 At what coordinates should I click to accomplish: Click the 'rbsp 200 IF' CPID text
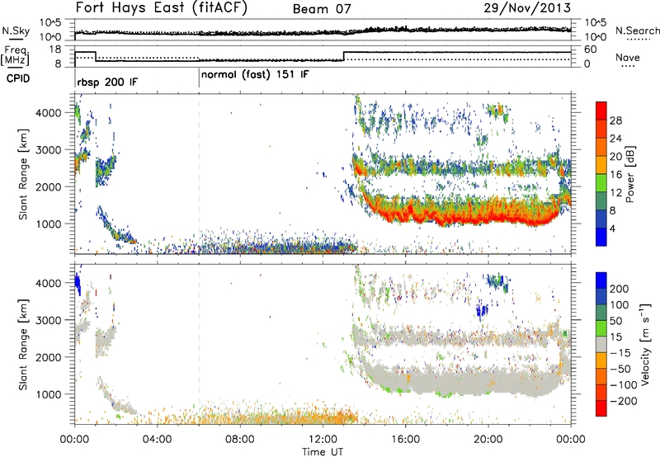click(x=107, y=82)
